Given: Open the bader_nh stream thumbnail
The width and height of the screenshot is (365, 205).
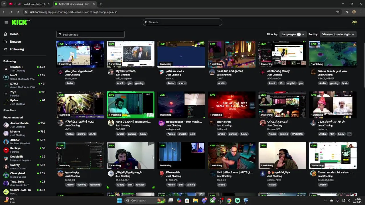Looking at the screenshot, I should point(333,105).
